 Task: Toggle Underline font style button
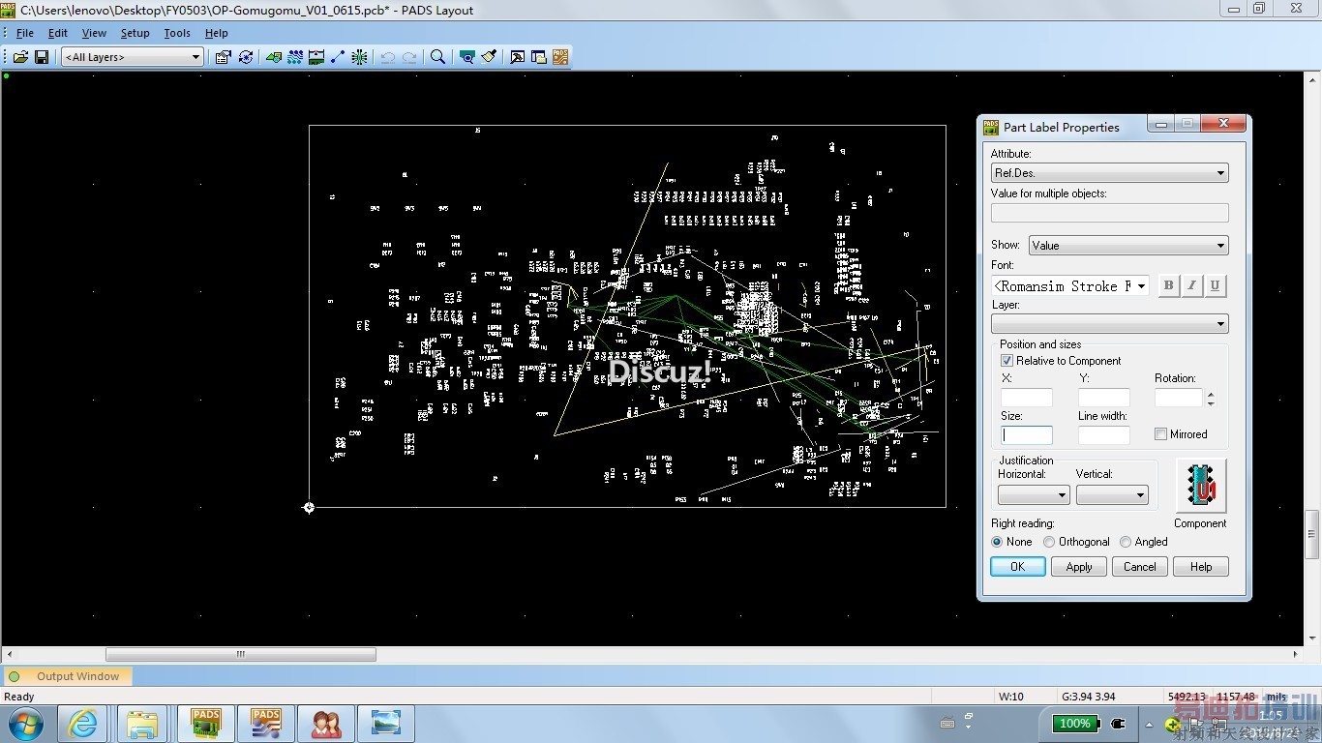click(x=1215, y=285)
